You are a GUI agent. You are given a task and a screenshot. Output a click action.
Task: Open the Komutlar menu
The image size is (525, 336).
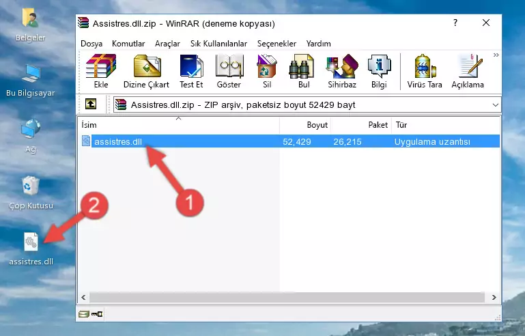[x=128, y=44]
